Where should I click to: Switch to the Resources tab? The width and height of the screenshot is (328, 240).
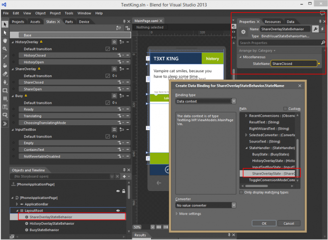pyautogui.click(x=273, y=22)
